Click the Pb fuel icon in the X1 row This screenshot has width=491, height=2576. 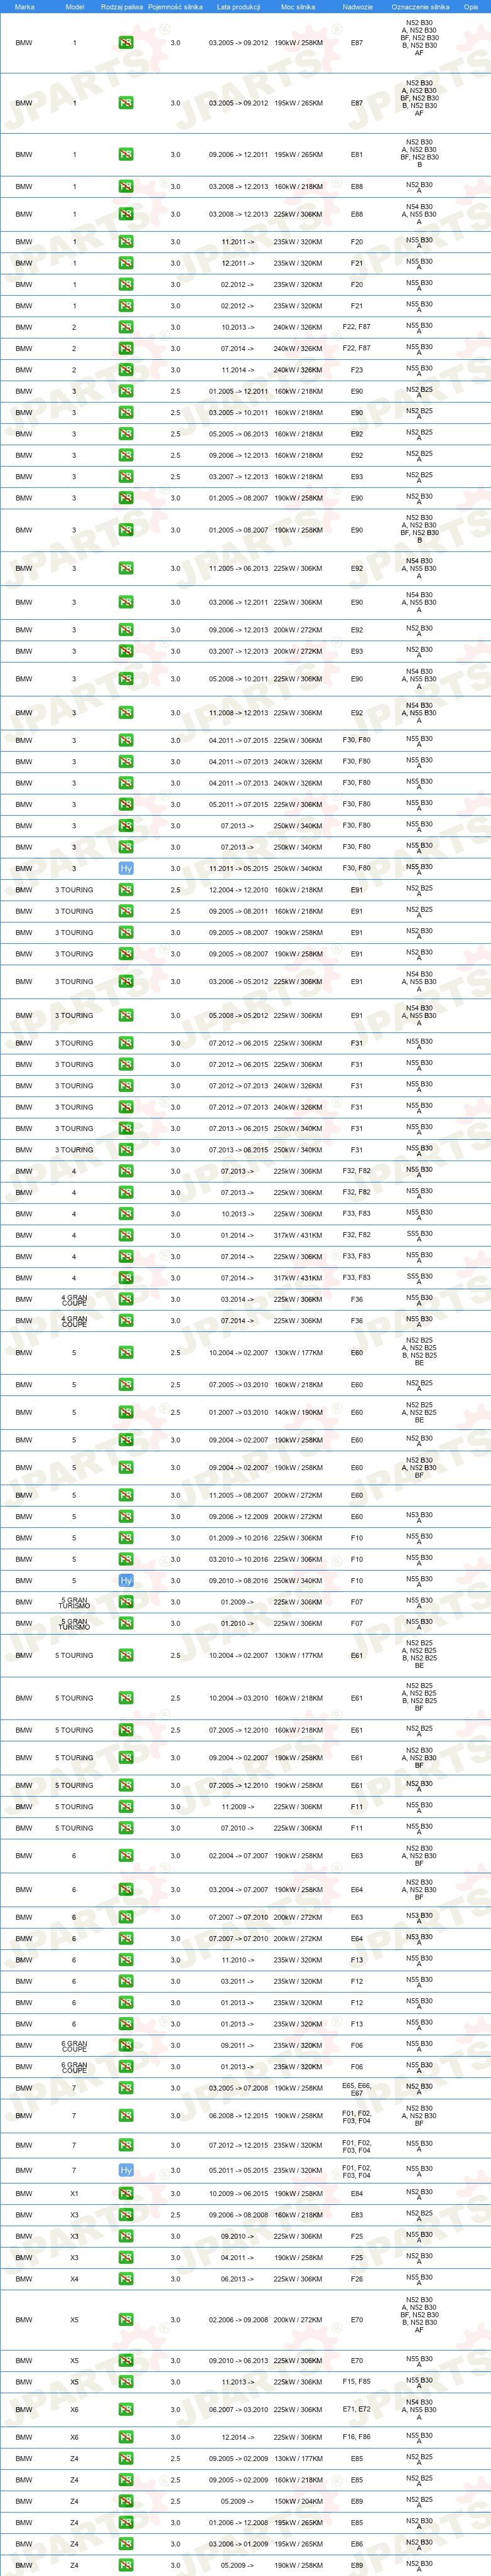tap(126, 2193)
